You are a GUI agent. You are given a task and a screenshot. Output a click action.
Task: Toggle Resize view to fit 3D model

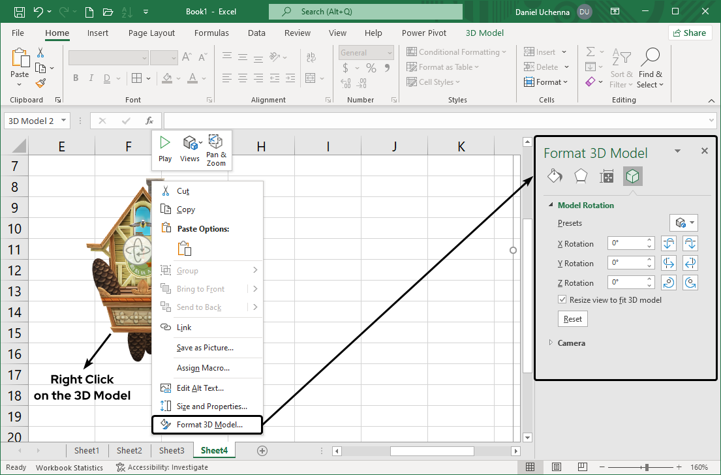tap(562, 300)
